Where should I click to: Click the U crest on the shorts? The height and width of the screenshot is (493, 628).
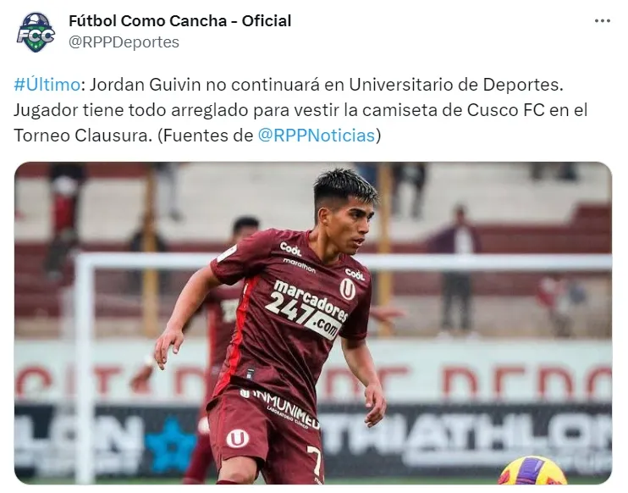[x=238, y=439]
